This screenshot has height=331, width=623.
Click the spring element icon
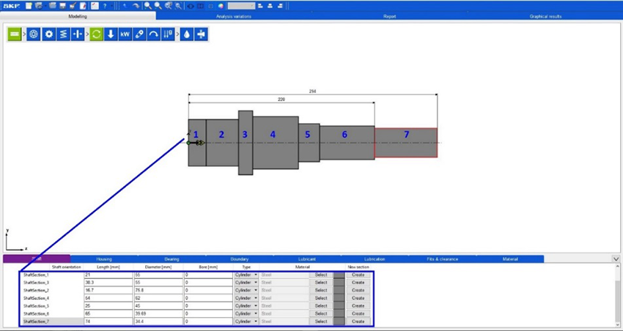(63, 34)
